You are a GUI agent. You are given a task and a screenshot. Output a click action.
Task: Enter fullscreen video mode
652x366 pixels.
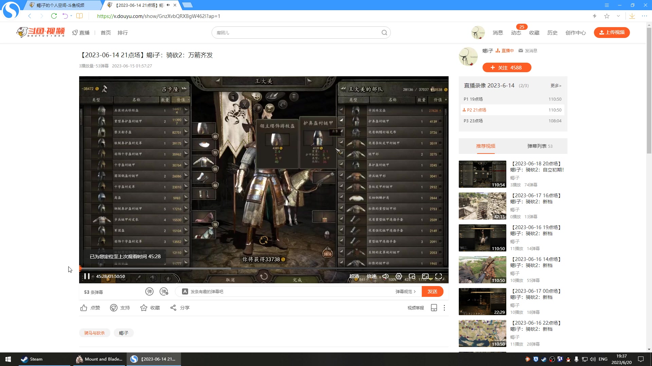[x=438, y=276]
